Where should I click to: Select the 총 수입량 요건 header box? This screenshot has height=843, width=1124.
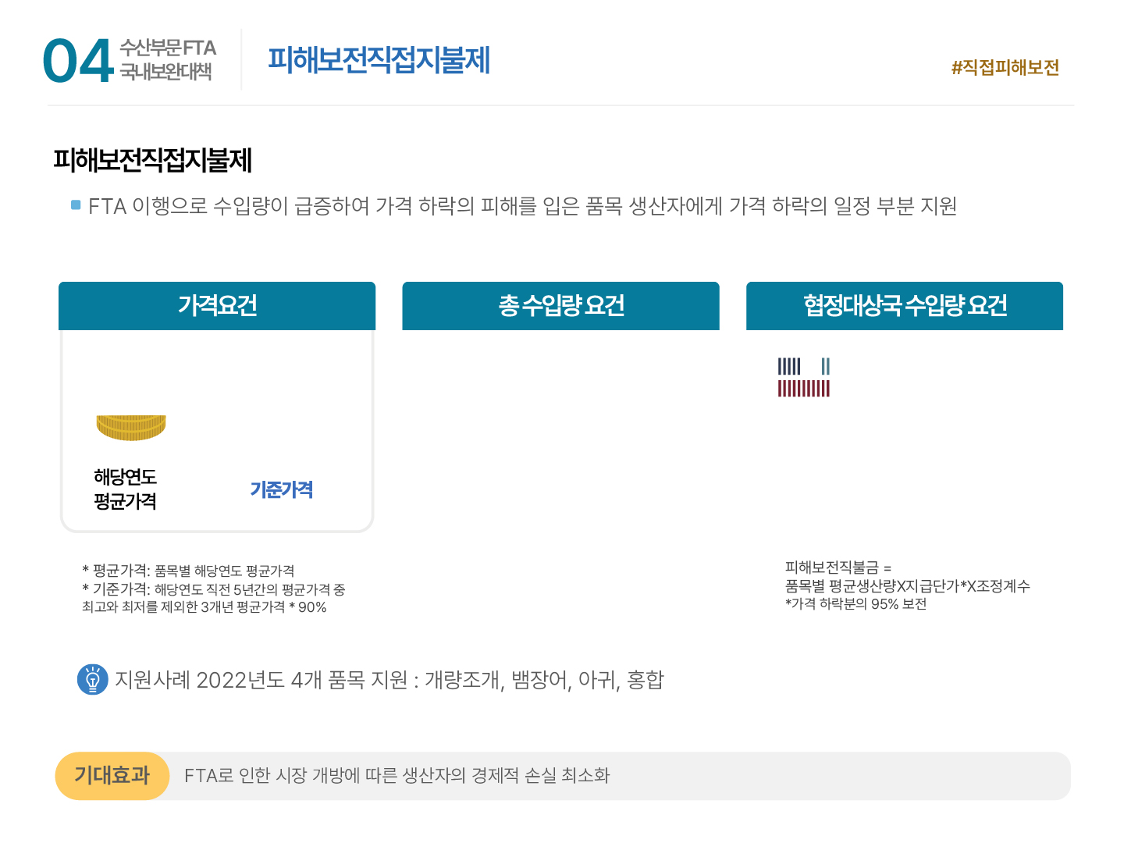click(x=560, y=306)
